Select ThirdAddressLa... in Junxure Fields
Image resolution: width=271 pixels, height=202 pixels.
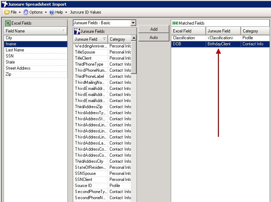102,143
